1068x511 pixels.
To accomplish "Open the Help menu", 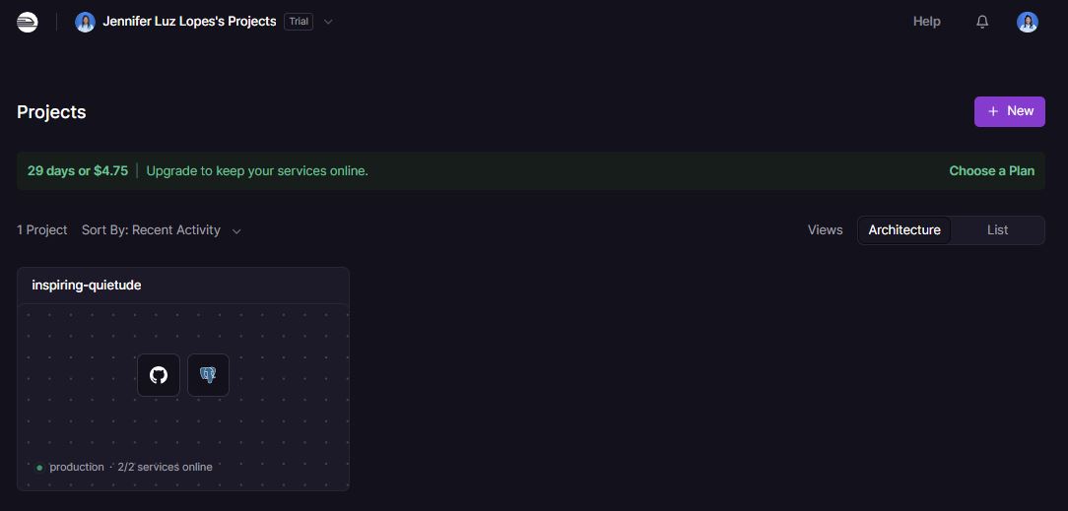I will (926, 22).
